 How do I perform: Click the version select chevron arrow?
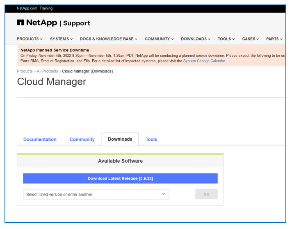pyautogui.click(x=163, y=194)
